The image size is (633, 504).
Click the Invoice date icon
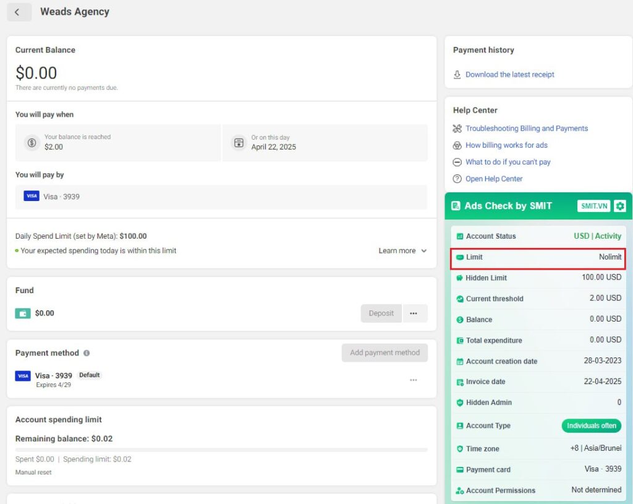coord(460,382)
